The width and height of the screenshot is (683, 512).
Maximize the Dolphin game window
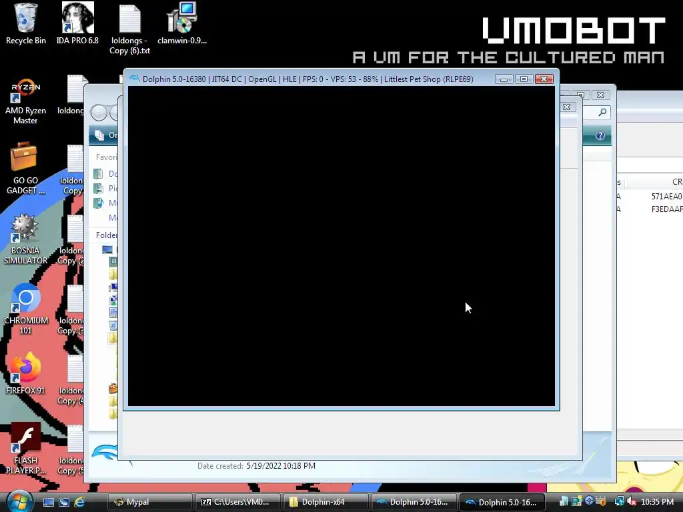click(524, 79)
